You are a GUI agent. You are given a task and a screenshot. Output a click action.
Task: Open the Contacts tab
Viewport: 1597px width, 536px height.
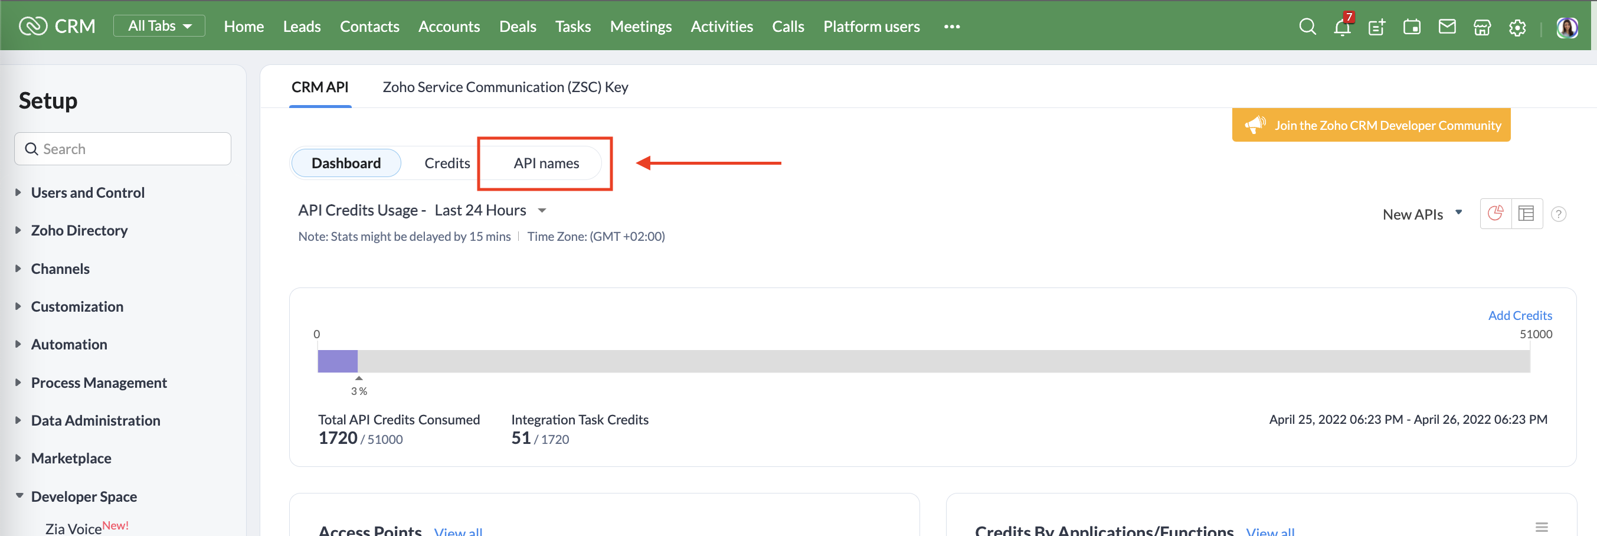click(x=369, y=27)
